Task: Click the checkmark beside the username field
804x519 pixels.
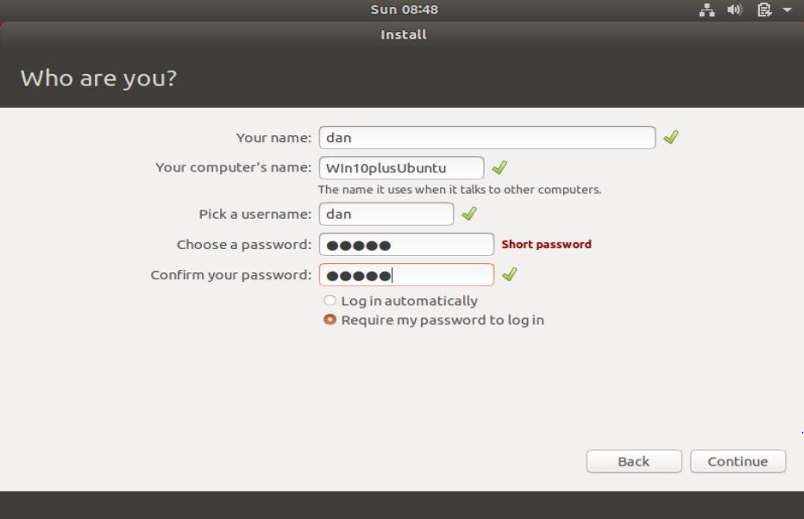Action: pyautogui.click(x=468, y=214)
